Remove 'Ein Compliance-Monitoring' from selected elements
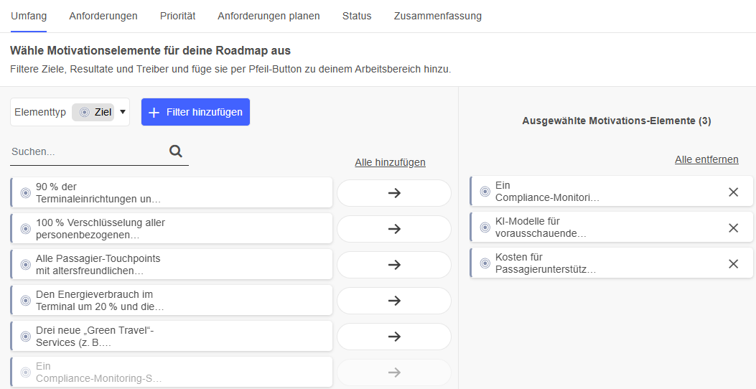This screenshot has height=389, width=756. pyautogui.click(x=733, y=192)
